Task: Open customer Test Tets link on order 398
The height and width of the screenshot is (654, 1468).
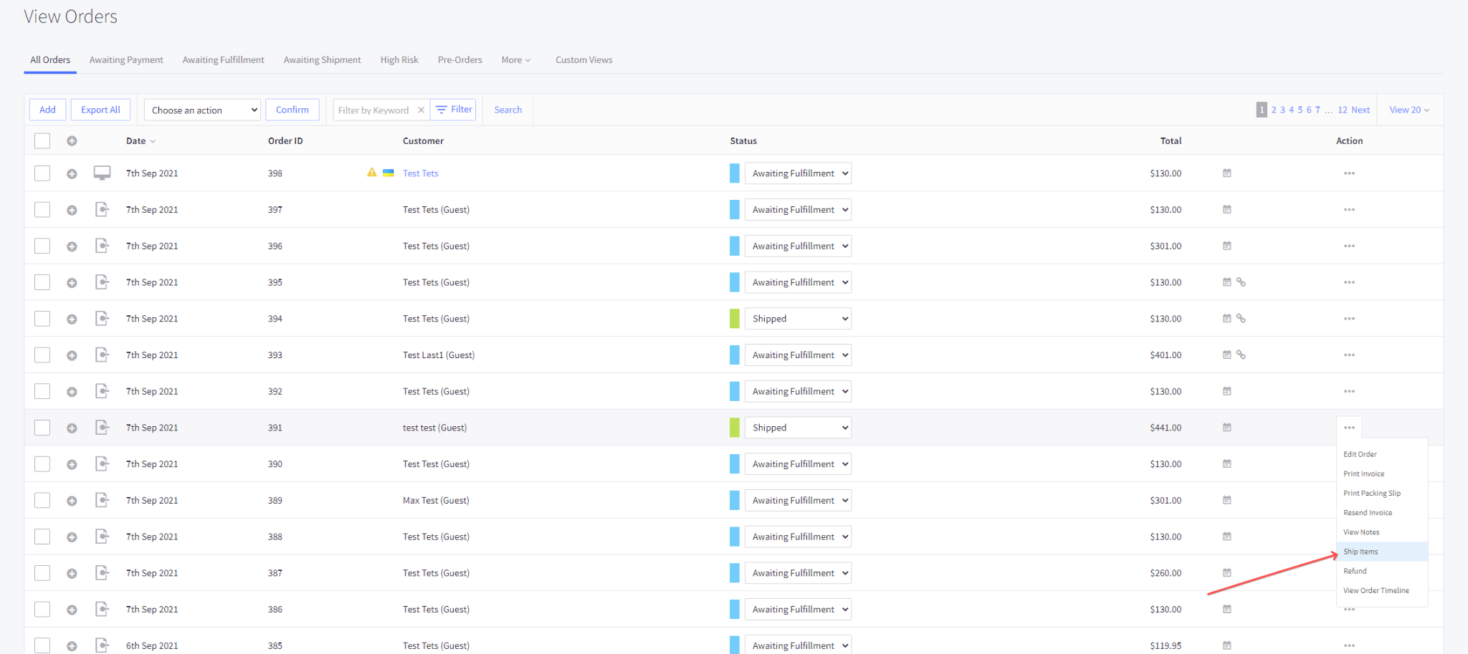Action: 420,173
